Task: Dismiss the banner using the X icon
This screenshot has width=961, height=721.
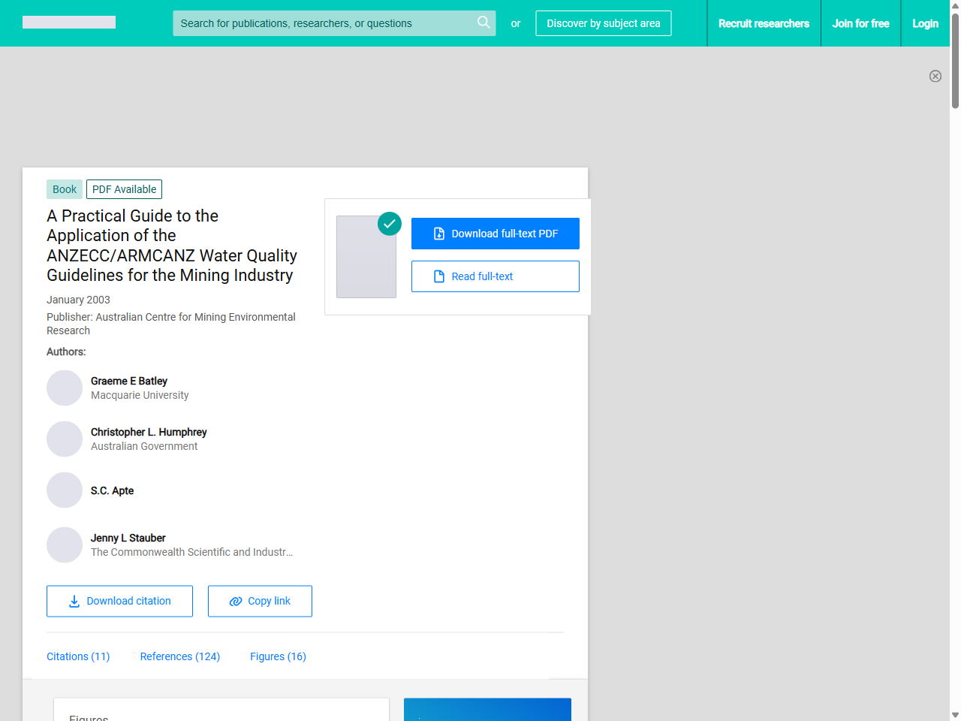Action: 935,76
